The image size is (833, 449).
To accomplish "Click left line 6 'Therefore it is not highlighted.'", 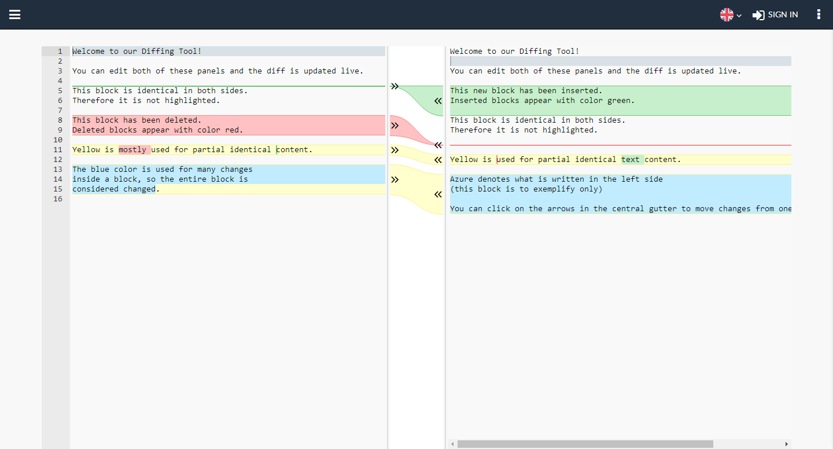I will click(x=146, y=100).
